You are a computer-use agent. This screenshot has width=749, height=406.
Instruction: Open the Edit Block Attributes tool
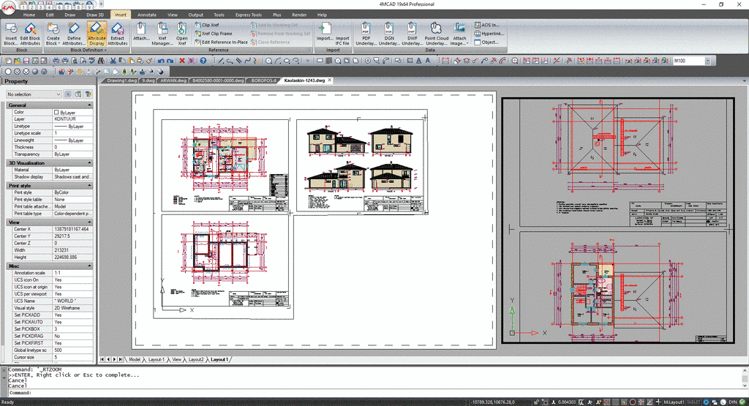(x=31, y=34)
